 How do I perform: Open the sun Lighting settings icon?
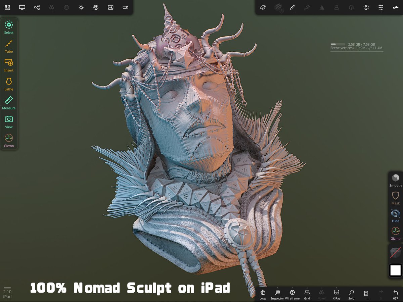tap(81, 7)
